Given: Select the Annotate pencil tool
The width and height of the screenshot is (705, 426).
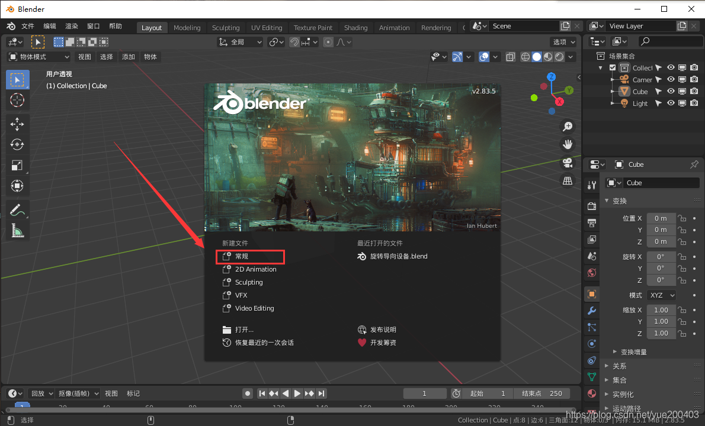Looking at the screenshot, I should tap(17, 209).
